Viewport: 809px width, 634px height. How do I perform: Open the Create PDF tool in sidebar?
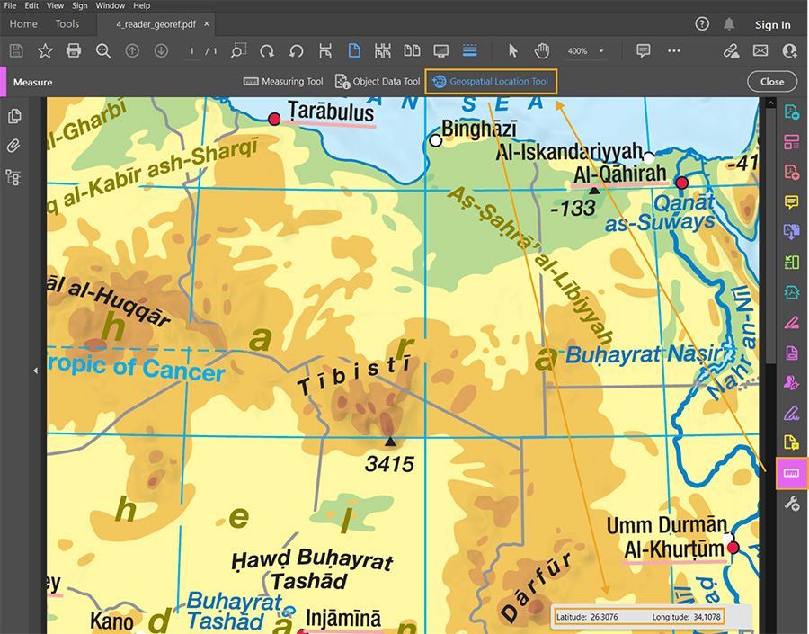791,172
